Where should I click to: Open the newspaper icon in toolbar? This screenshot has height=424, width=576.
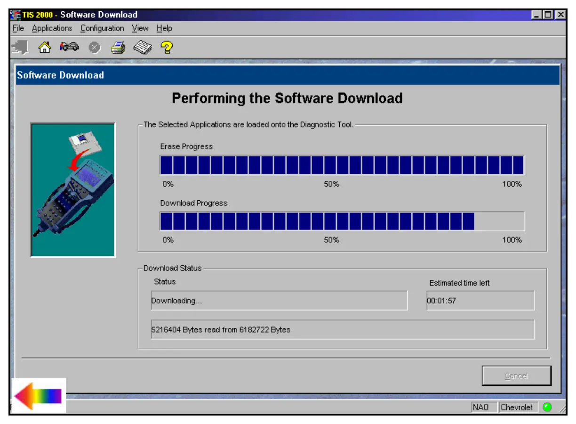143,48
